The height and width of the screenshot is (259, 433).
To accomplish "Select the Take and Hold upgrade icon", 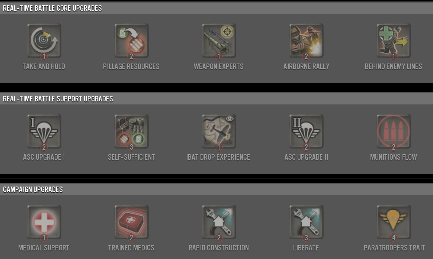I will [44, 41].
